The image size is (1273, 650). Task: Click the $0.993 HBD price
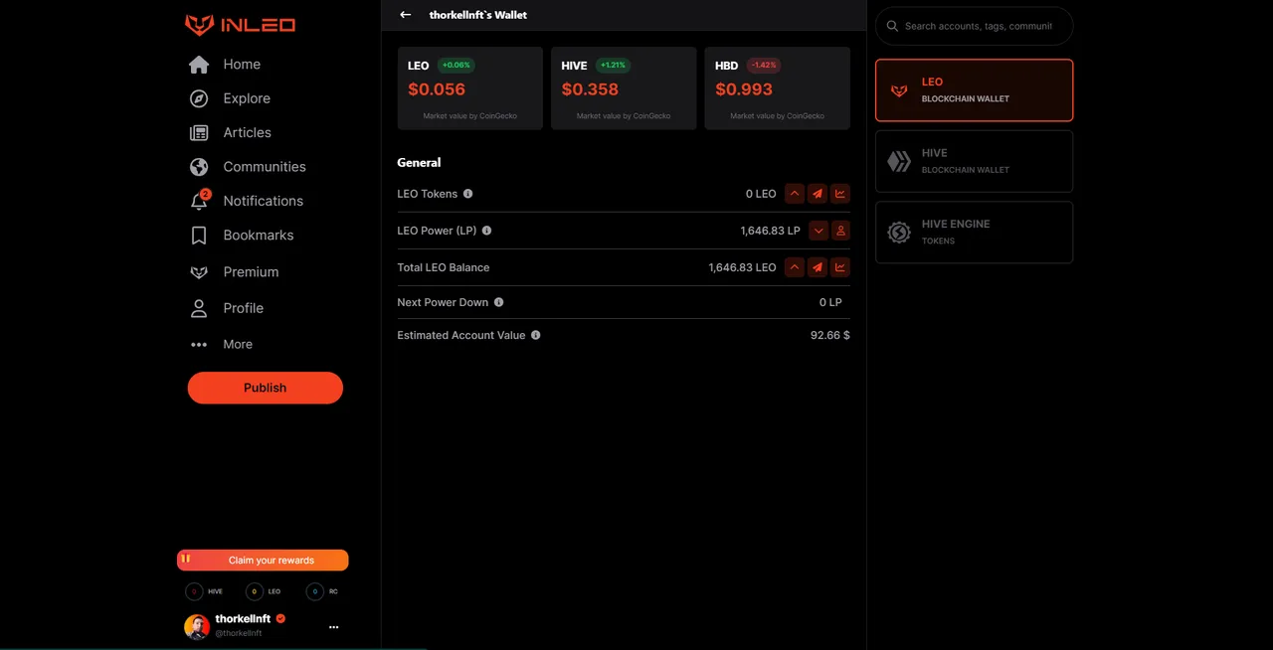tap(744, 89)
